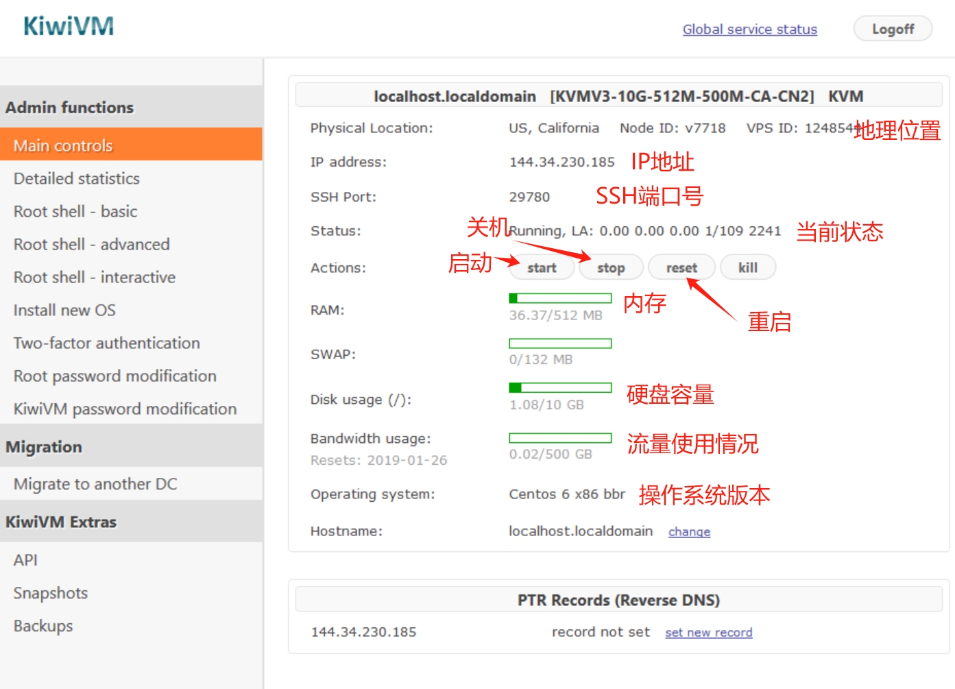955x689 pixels.
Task: Click the kill action button
Action: (x=748, y=267)
